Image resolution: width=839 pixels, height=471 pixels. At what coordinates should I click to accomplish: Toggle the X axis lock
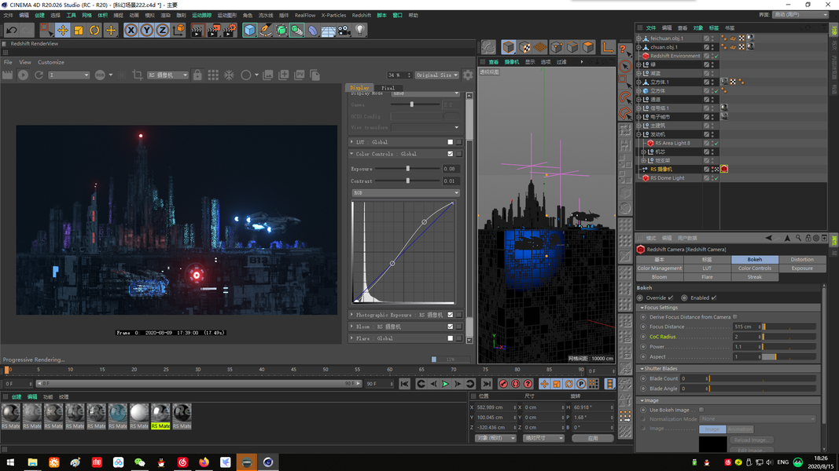(131, 31)
